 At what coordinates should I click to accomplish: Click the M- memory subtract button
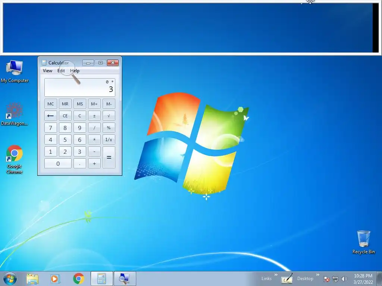click(x=109, y=104)
